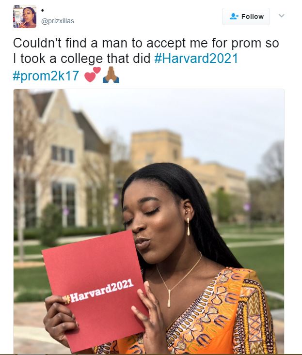This screenshot has width=302, height=355.
Task: Open the #prom2k17 hashtag link
Action: (46, 76)
